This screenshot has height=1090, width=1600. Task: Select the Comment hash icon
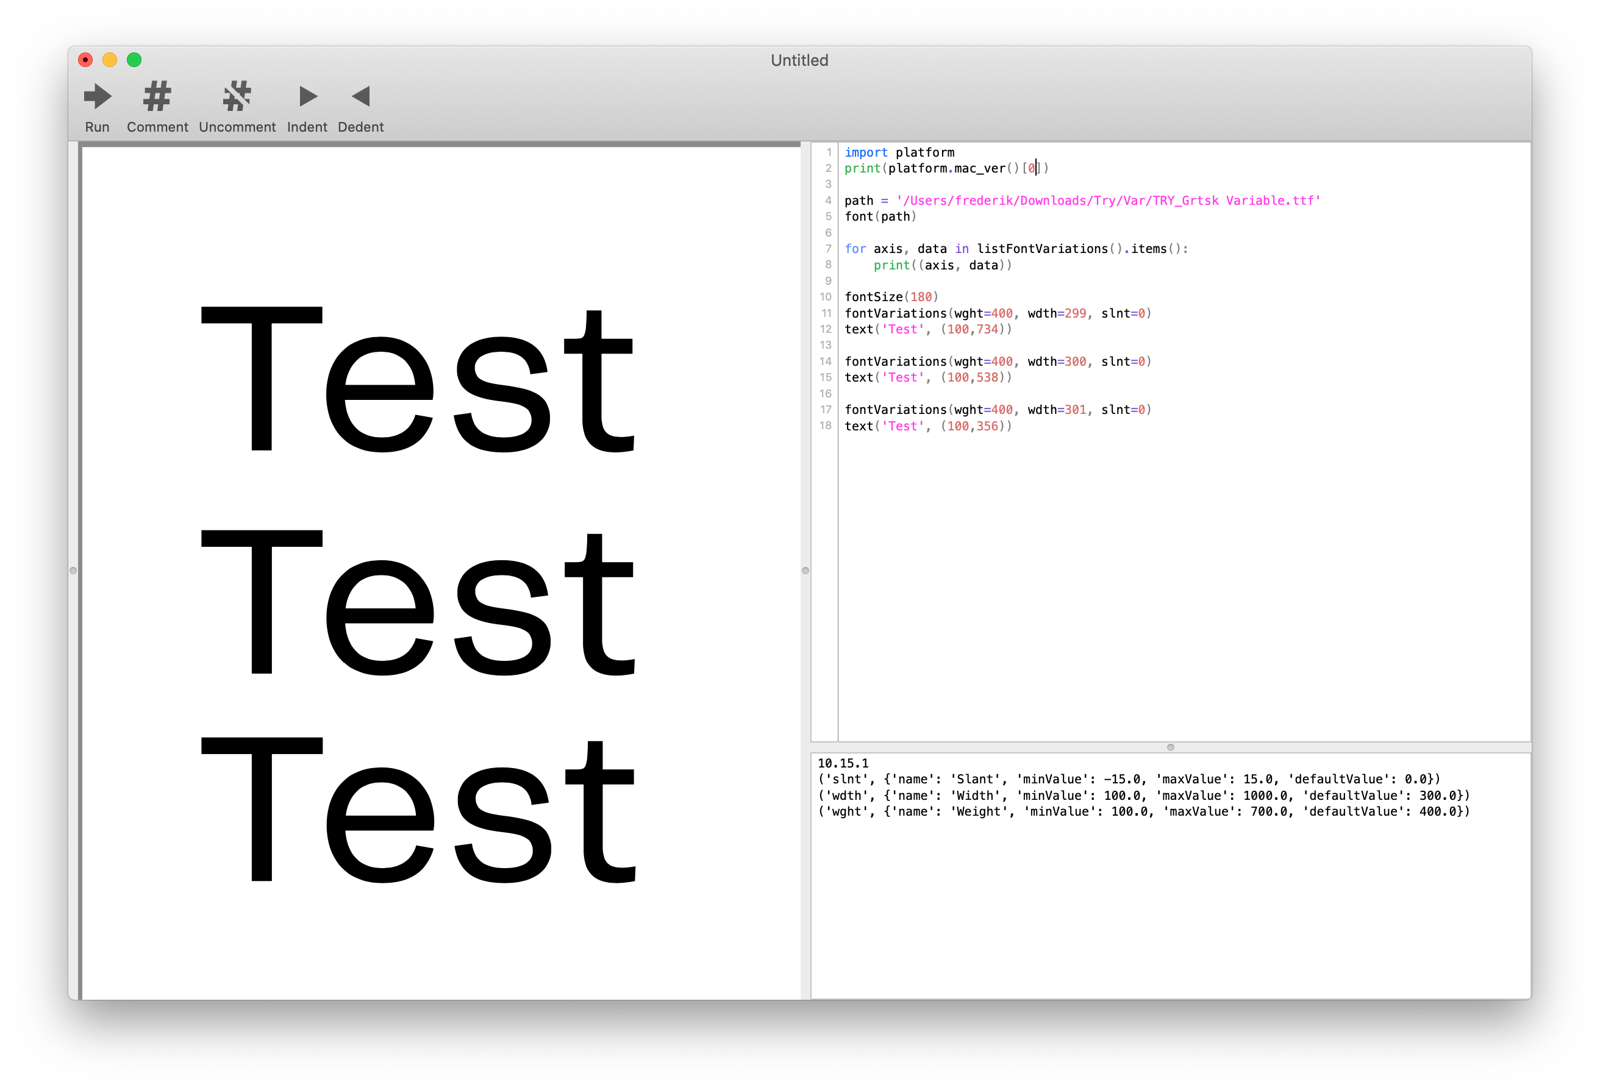click(156, 96)
